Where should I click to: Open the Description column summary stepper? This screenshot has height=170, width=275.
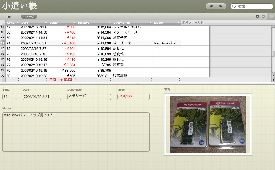[x=151, y=80]
